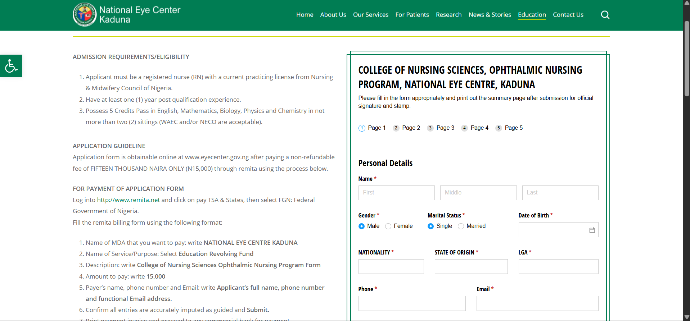690x321 pixels.
Task: Choose Married marital status
Action: (x=461, y=226)
